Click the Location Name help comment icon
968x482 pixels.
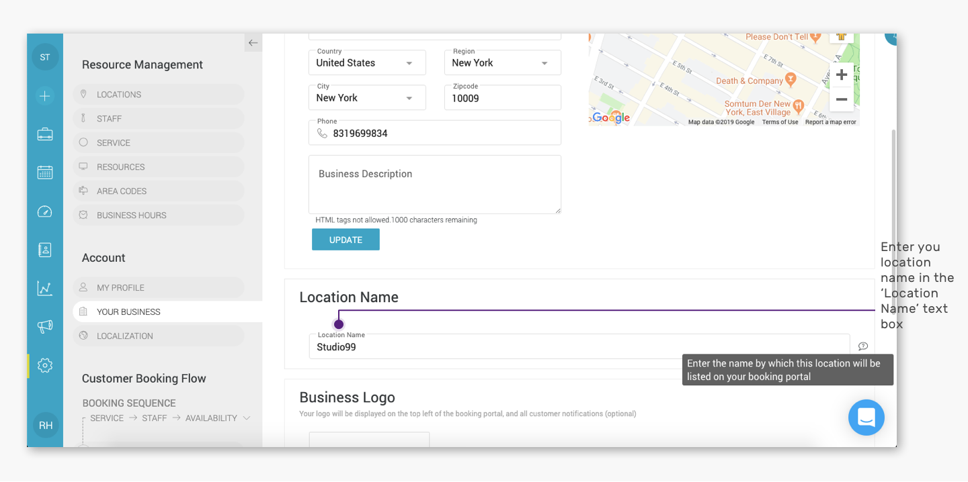tap(863, 346)
